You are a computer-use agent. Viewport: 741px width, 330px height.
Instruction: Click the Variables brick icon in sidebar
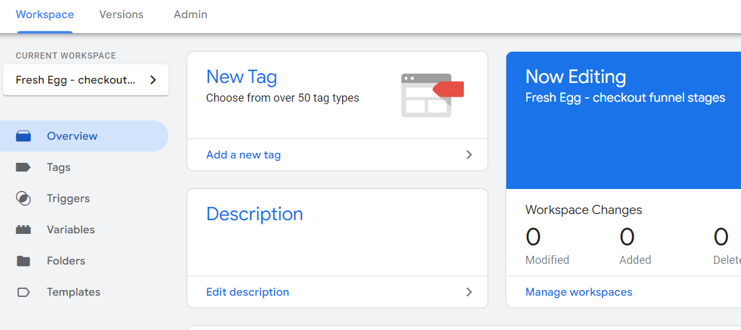click(x=23, y=230)
